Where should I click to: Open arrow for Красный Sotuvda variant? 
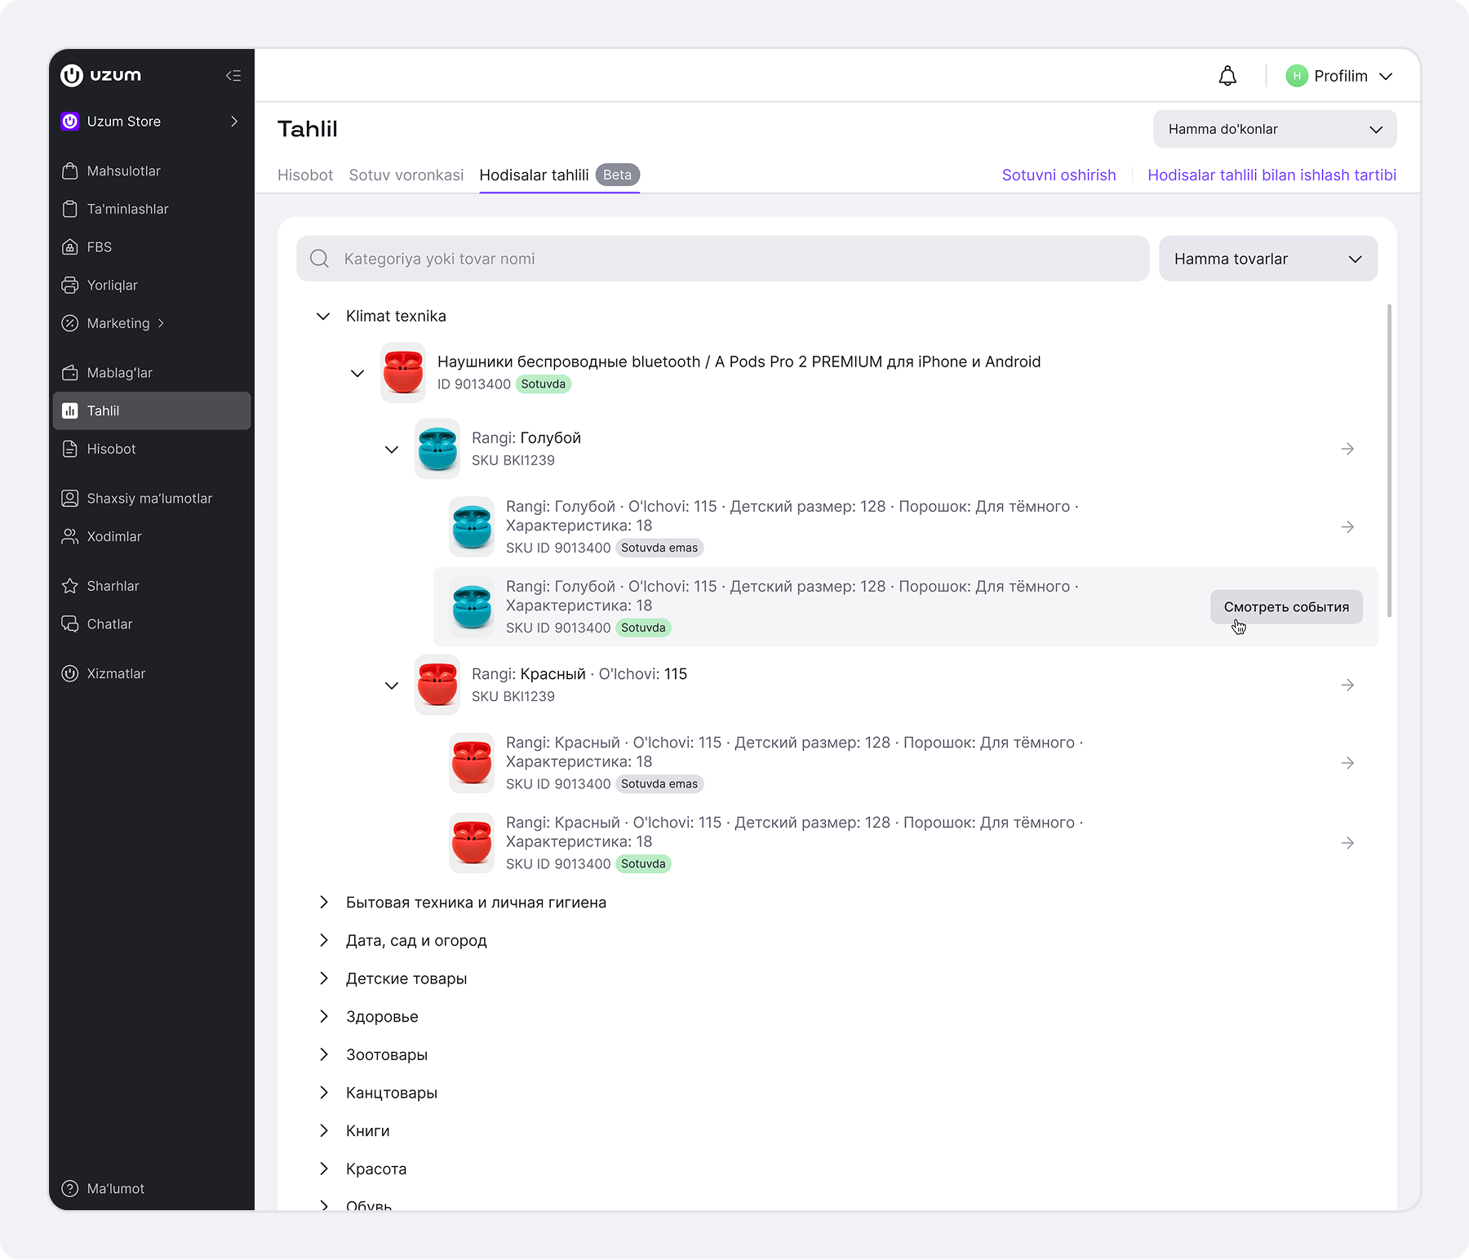coord(1347,843)
